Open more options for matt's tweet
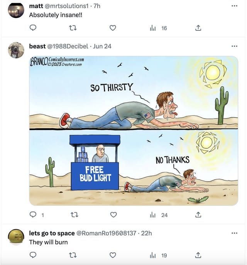 234,6
